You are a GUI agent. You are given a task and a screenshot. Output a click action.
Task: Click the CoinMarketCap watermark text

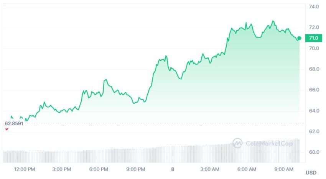click(269, 143)
